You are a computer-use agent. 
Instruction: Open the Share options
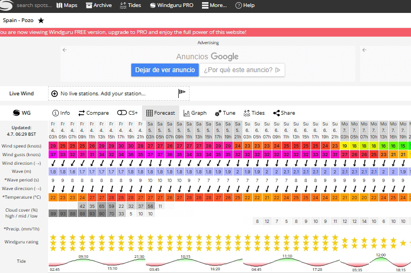[284, 113]
